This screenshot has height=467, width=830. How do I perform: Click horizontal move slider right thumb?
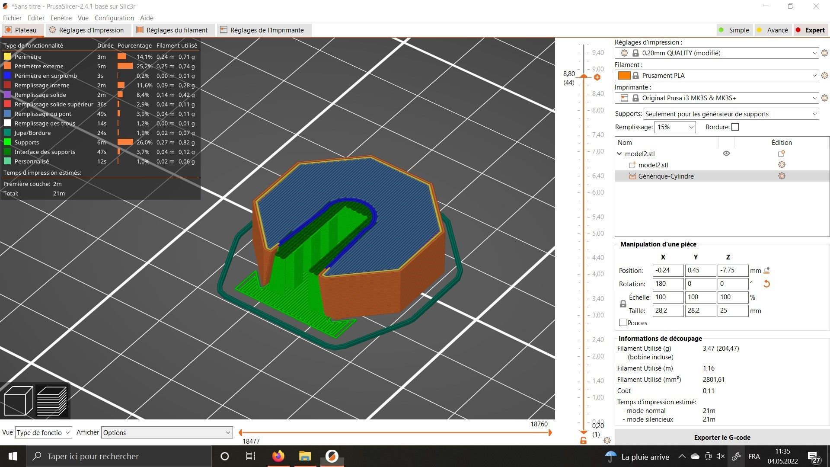(x=550, y=432)
